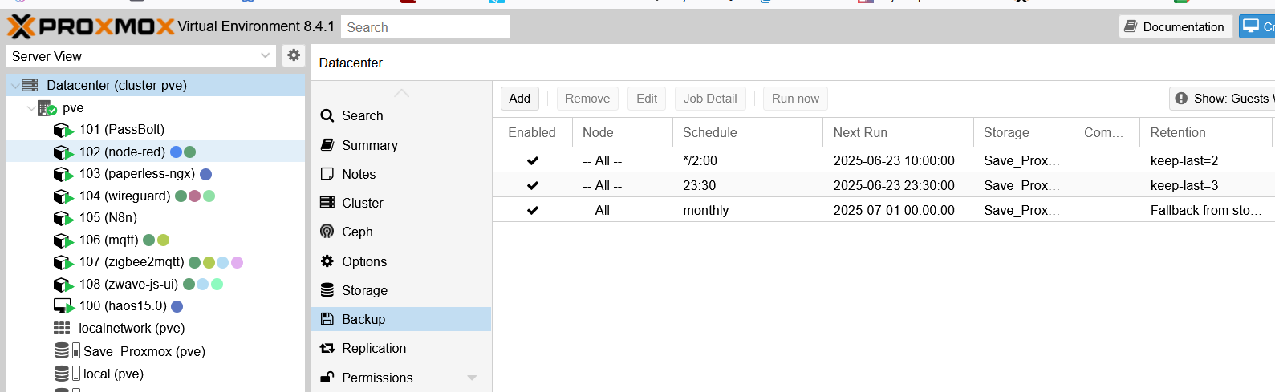This screenshot has width=1275, height=392.
Task: Click the container icon for 101 (PassBolt)
Action: (x=63, y=130)
